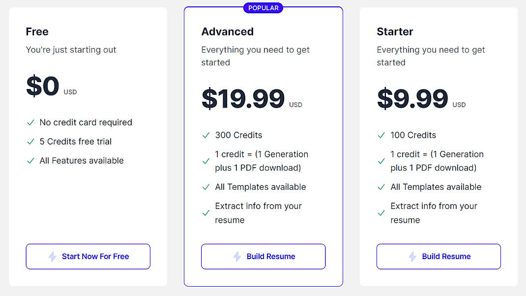This screenshot has height=296, width=526.
Task: Click the checkmark beside All Templates available in Advanced
Action: [205, 187]
